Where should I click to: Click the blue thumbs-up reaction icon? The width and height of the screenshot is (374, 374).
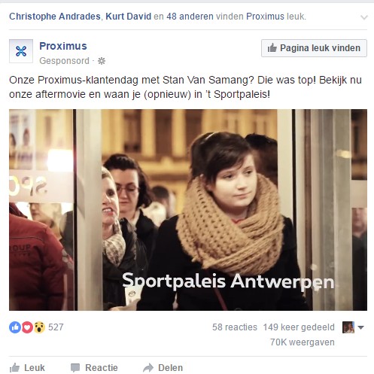coord(15,327)
